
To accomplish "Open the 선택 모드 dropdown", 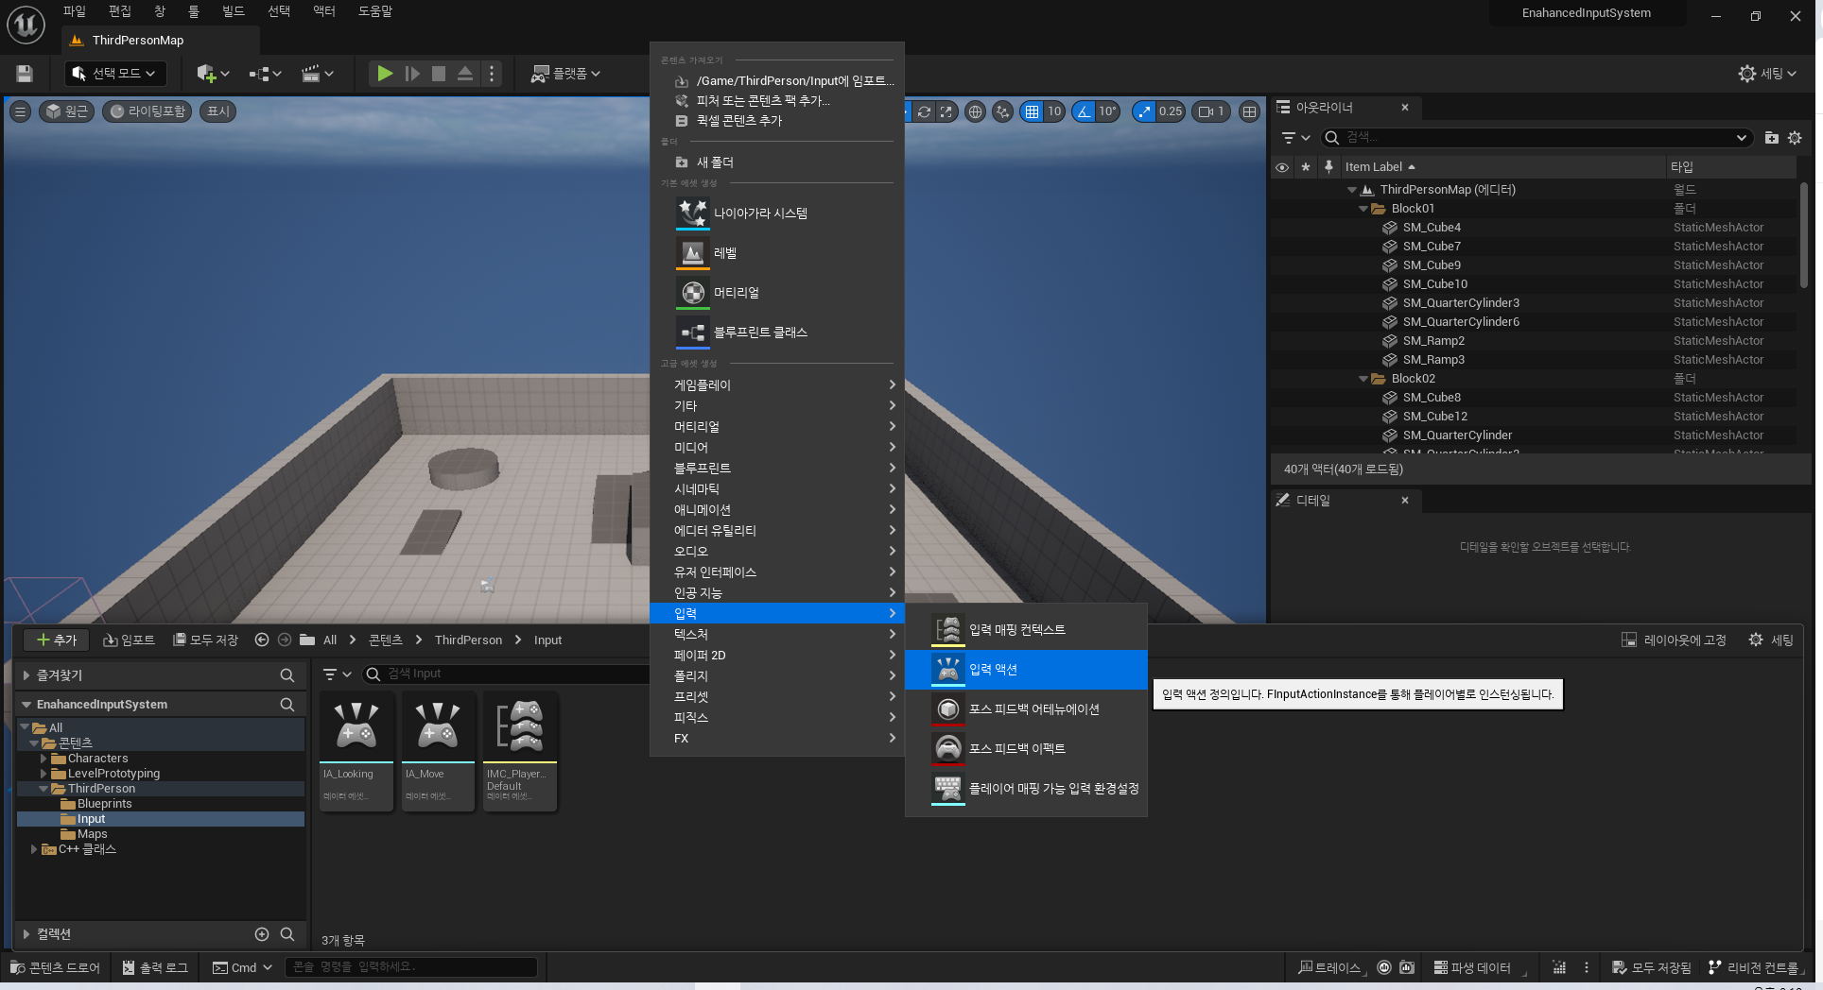I will coord(115,74).
